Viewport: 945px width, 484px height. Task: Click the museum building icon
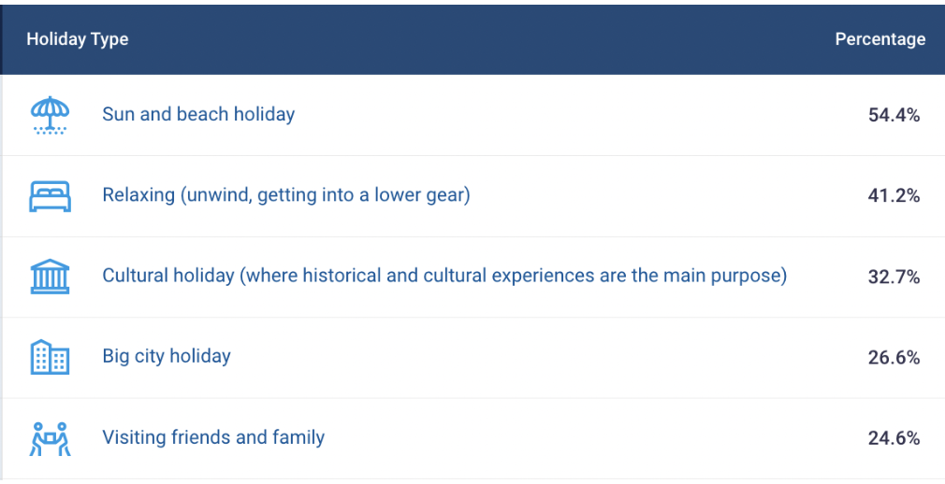tap(50, 277)
